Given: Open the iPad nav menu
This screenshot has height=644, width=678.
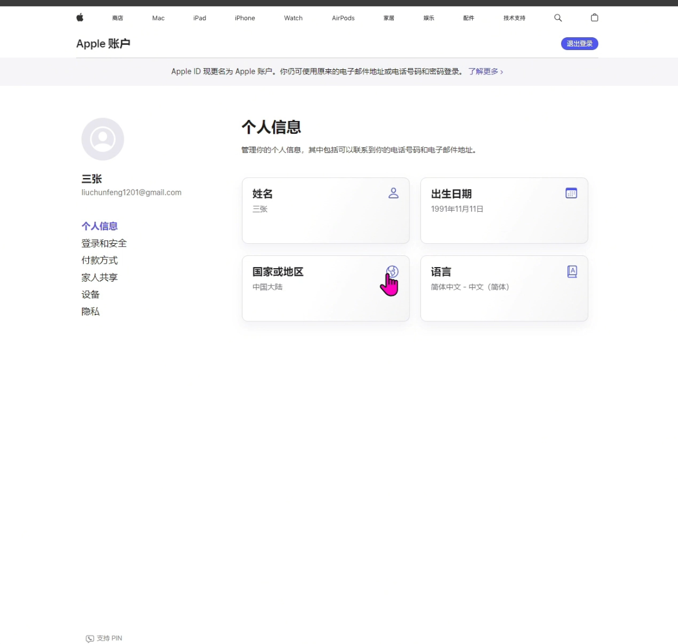Looking at the screenshot, I should click(x=199, y=18).
